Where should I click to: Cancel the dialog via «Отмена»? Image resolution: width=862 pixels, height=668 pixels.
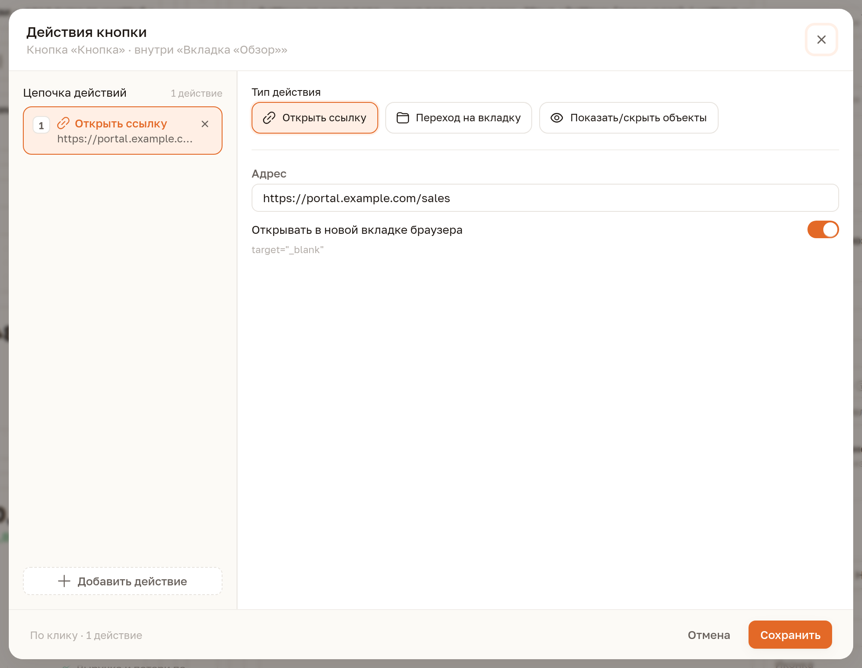709,635
